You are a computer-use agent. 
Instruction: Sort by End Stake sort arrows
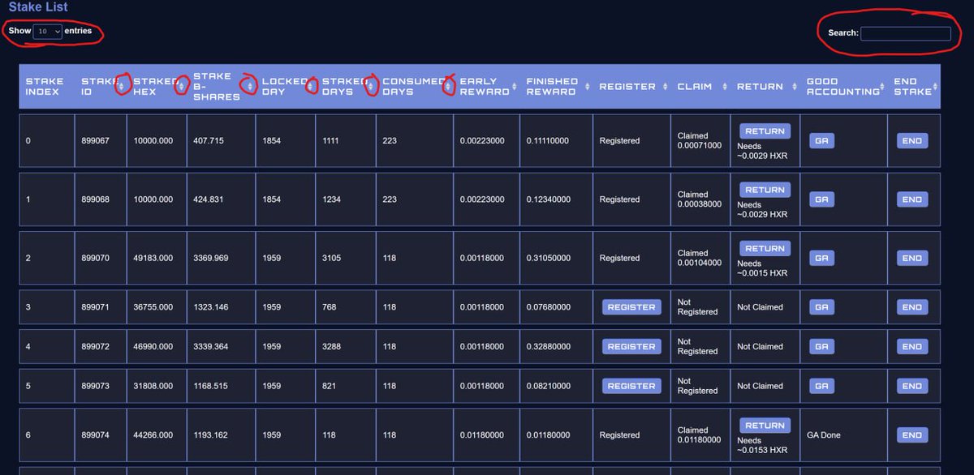pos(934,87)
